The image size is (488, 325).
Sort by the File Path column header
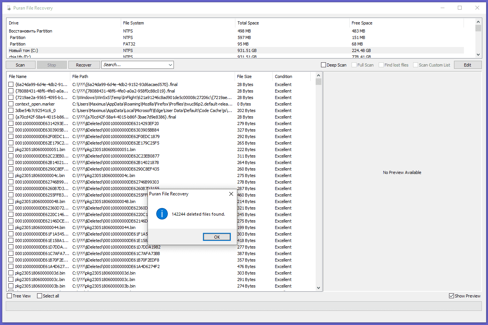point(152,76)
